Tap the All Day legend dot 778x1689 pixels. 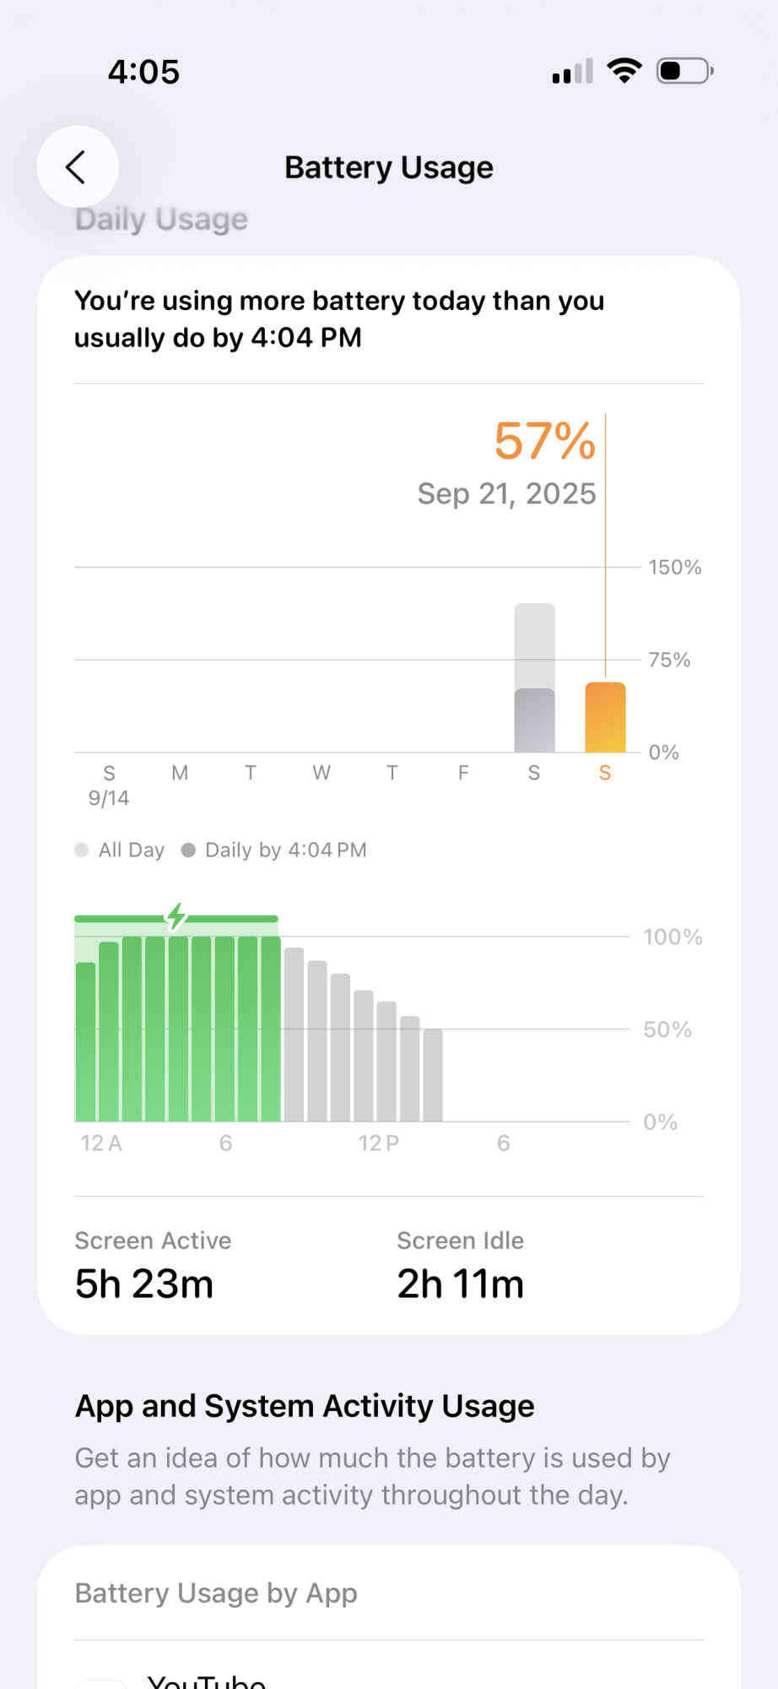82,850
